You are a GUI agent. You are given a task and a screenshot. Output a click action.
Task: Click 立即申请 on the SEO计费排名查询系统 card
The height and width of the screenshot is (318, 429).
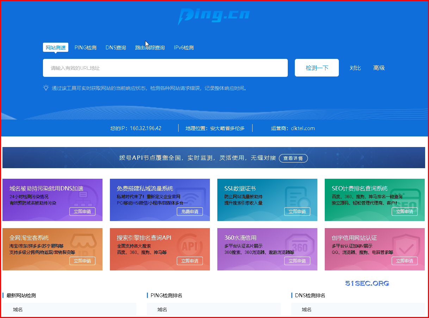pos(405,212)
